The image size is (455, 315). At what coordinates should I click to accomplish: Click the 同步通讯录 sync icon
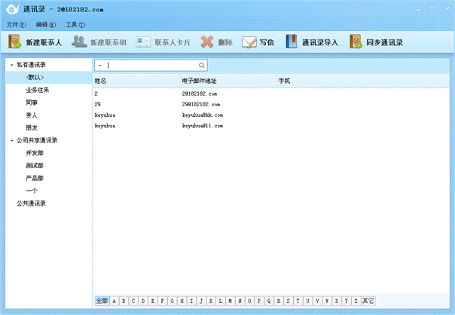(356, 42)
